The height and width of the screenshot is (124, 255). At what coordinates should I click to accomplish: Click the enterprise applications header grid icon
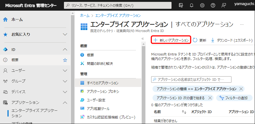(x=84, y=27)
